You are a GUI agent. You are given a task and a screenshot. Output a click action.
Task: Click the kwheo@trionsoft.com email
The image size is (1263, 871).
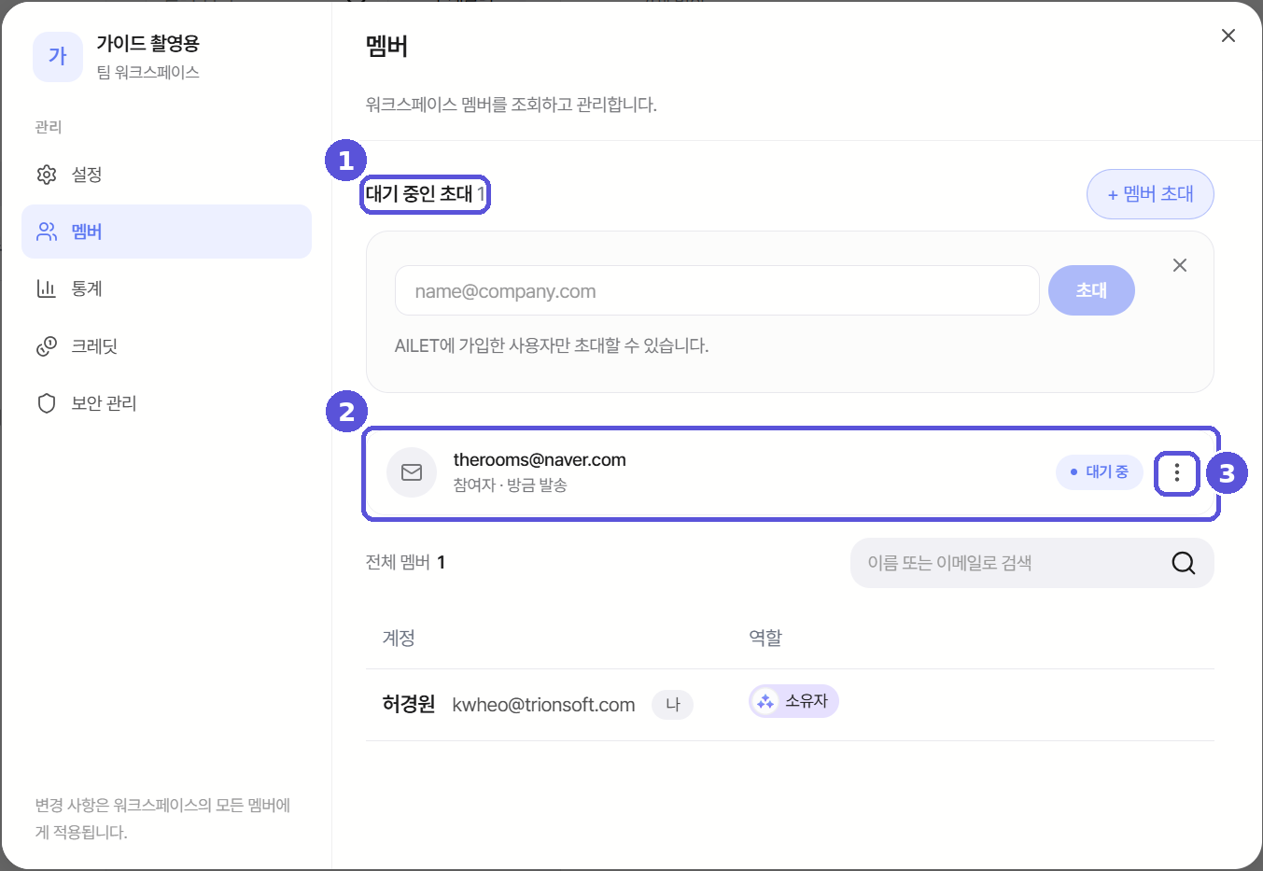pos(543,705)
